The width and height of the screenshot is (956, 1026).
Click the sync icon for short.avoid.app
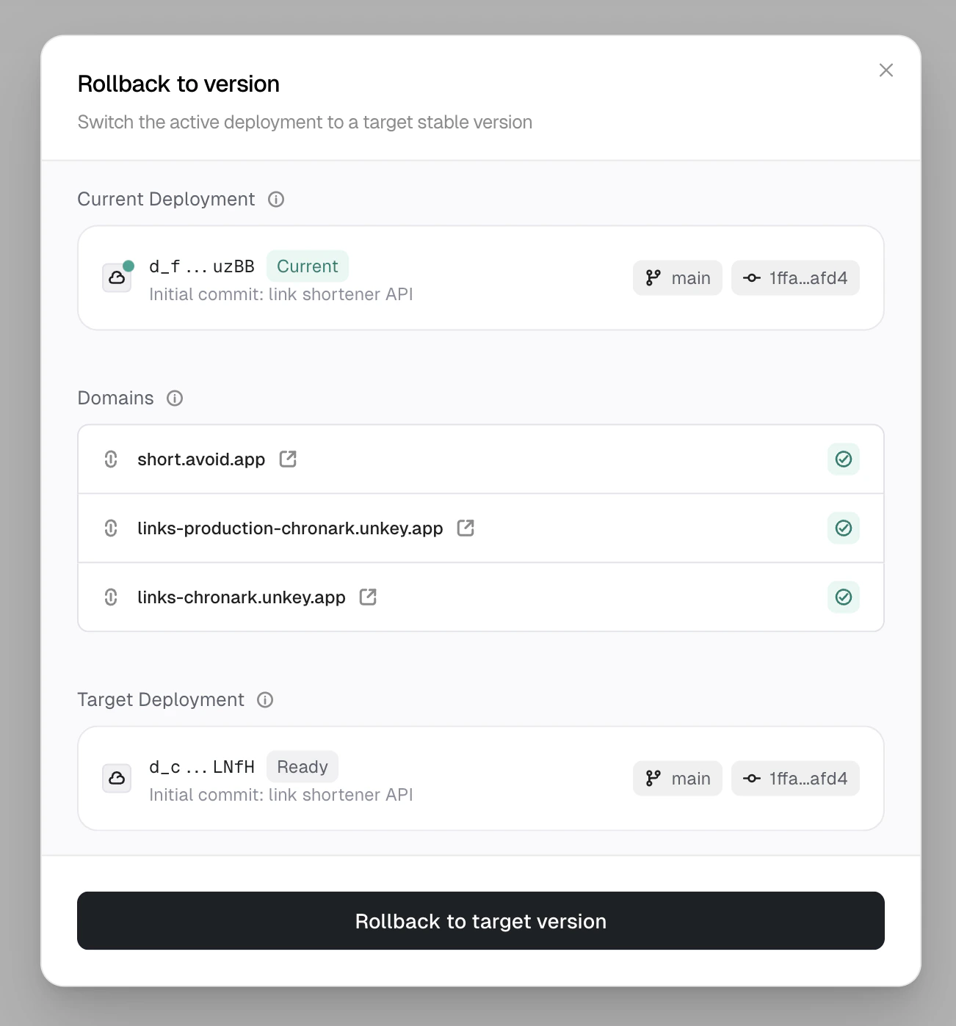click(x=110, y=459)
